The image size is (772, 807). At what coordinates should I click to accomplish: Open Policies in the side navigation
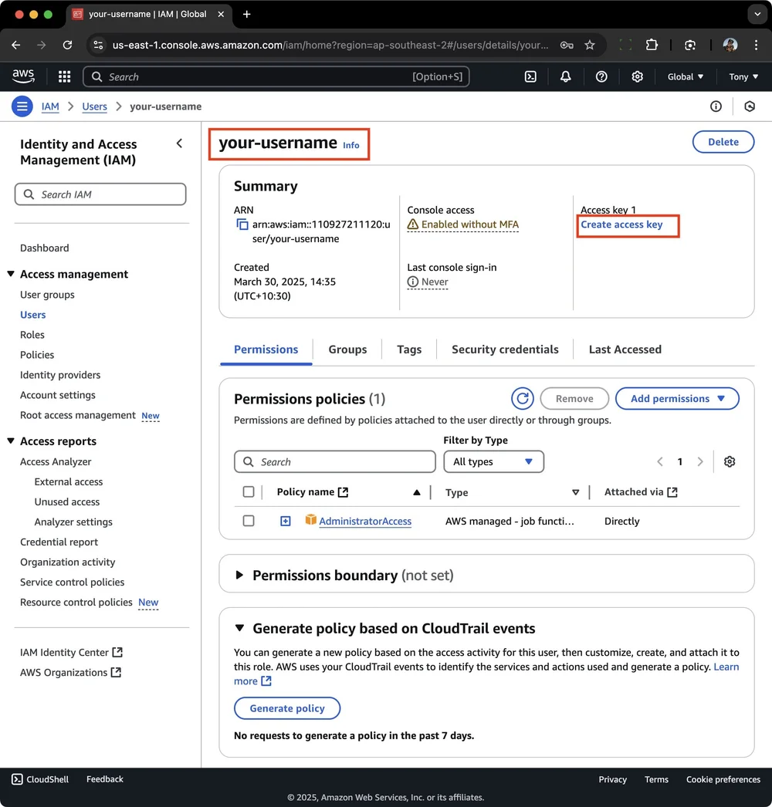pos(37,355)
